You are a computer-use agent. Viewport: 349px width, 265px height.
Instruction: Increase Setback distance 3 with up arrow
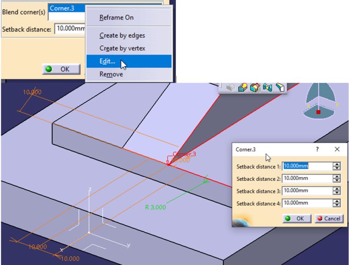(x=336, y=189)
